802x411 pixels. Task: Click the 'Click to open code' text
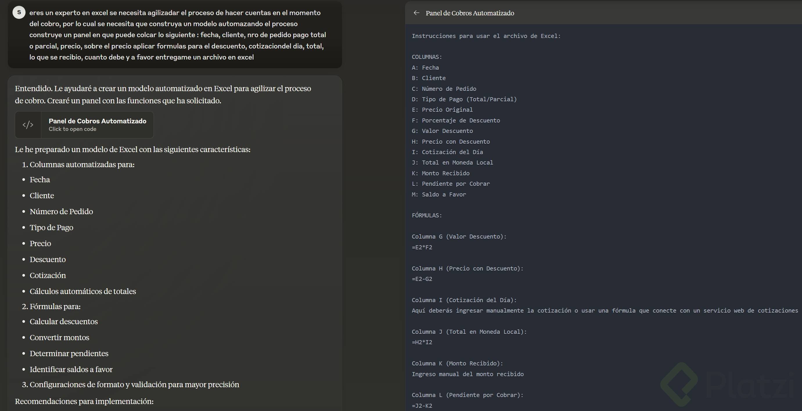72,129
